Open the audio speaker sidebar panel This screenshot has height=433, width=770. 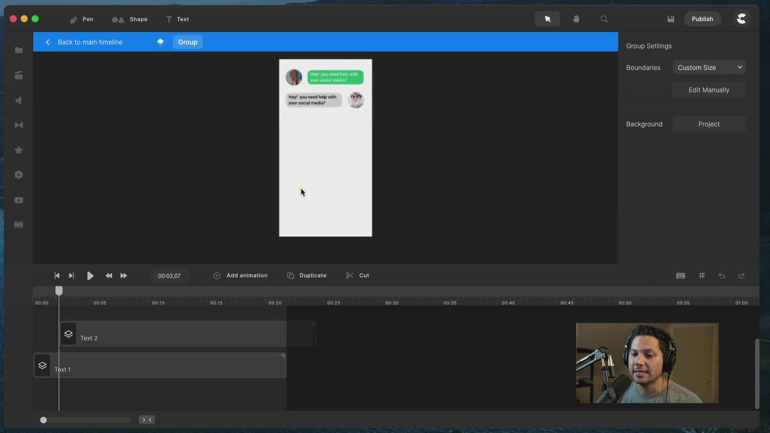18,101
